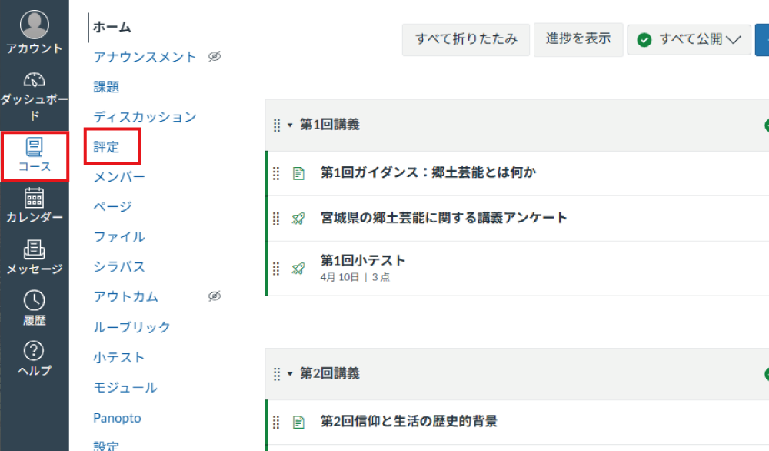The width and height of the screenshot is (769, 451).
Task: Toggle visibility eye beside アウトカム
Action: click(x=215, y=296)
